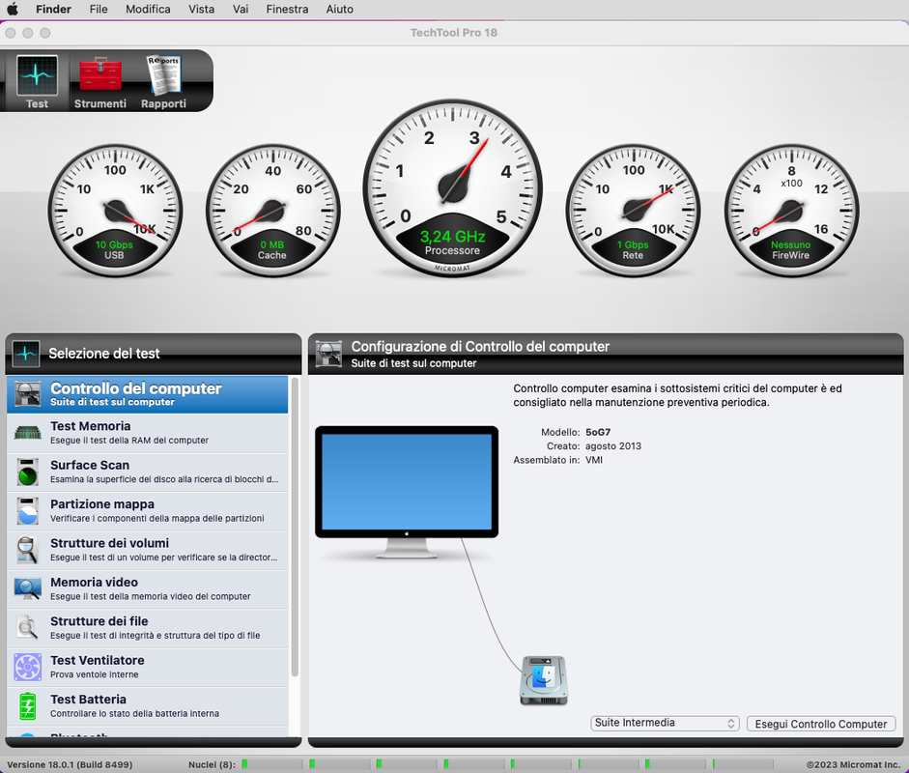Image resolution: width=909 pixels, height=773 pixels.
Task: Select Memoria video row title
Action: pos(94,583)
